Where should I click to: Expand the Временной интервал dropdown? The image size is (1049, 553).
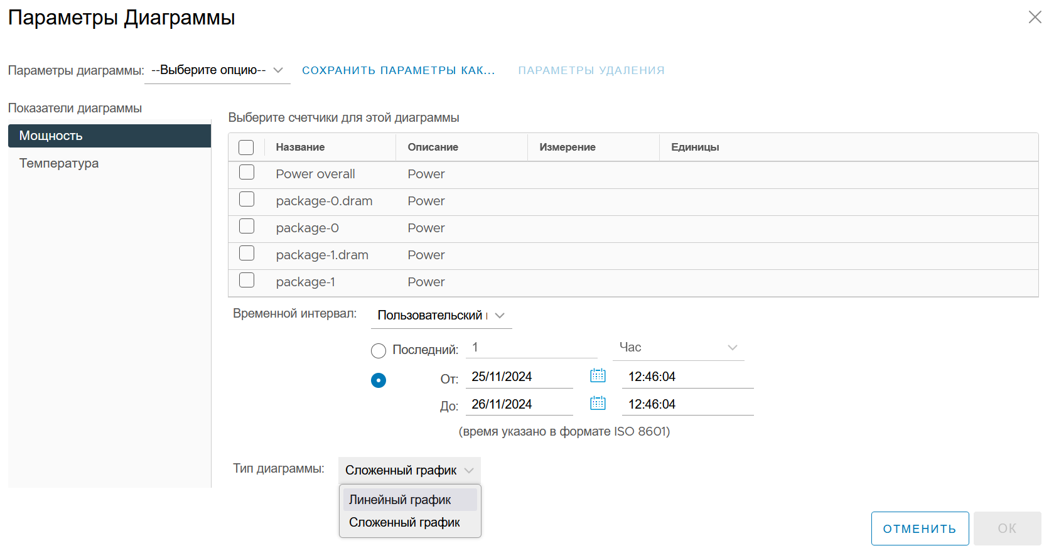441,316
